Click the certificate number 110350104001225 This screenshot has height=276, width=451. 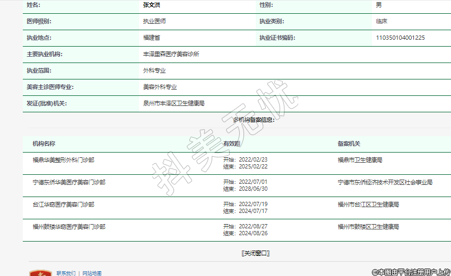click(x=400, y=38)
